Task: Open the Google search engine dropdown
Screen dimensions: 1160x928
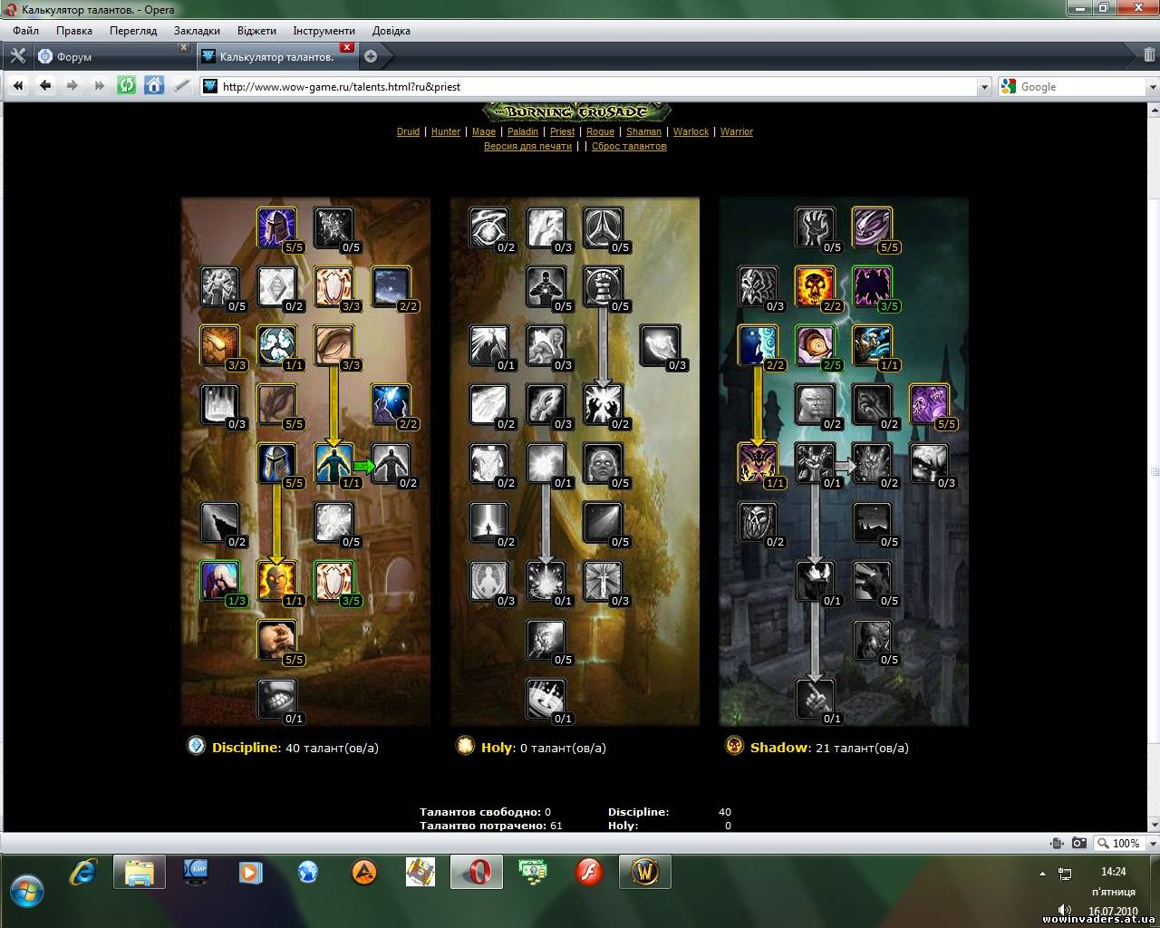Action: pyautogui.click(x=1153, y=87)
